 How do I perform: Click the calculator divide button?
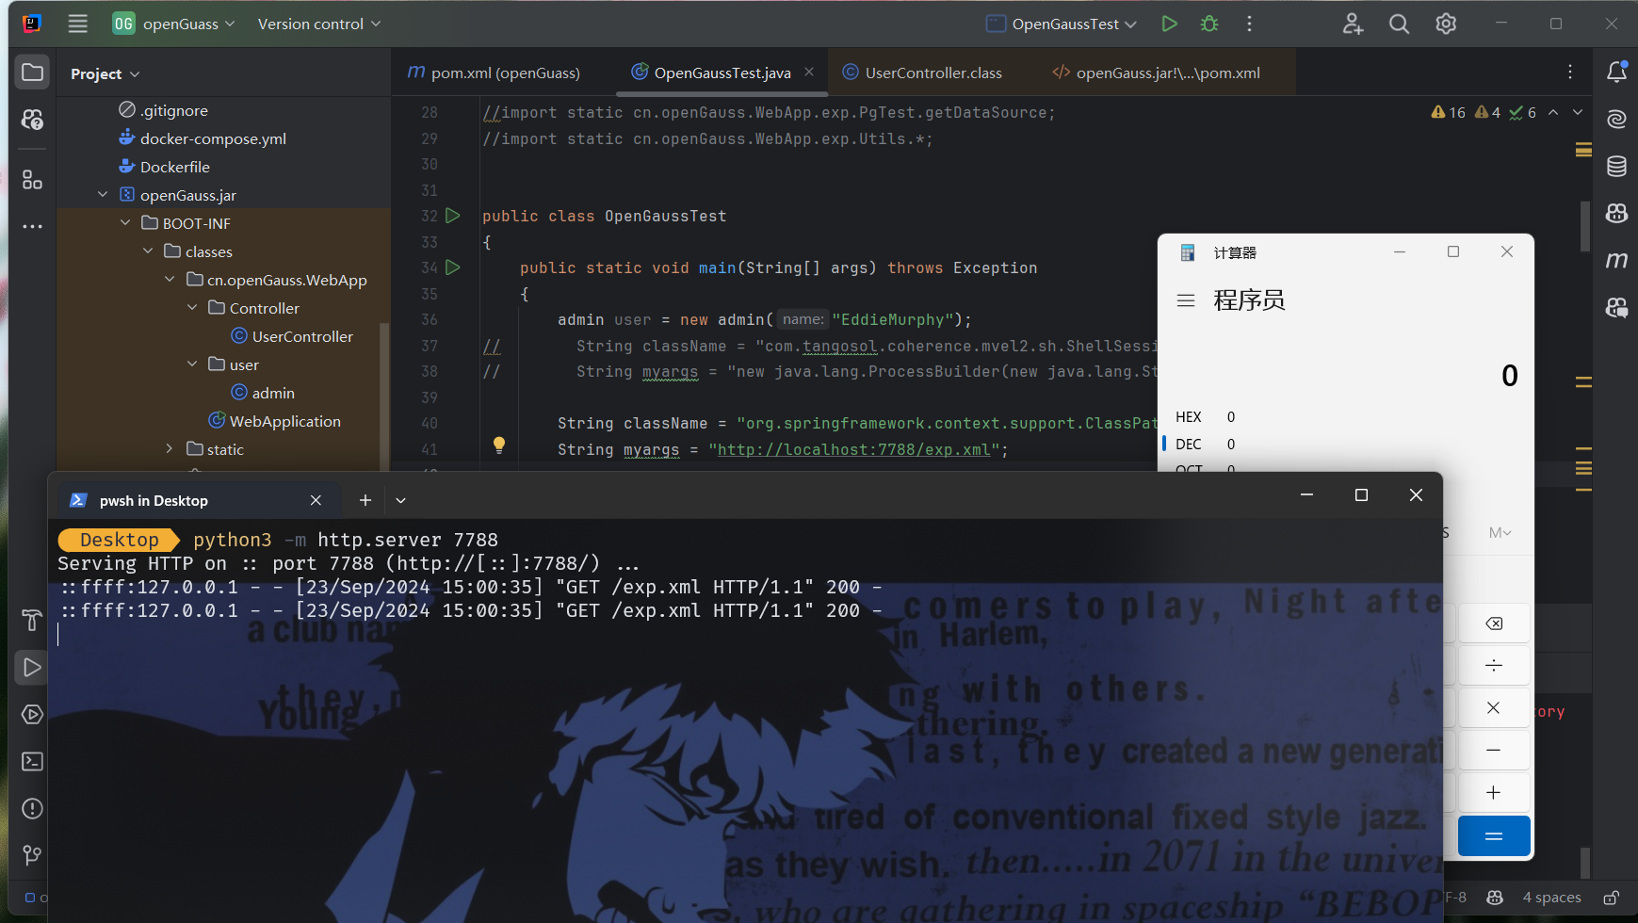point(1494,666)
